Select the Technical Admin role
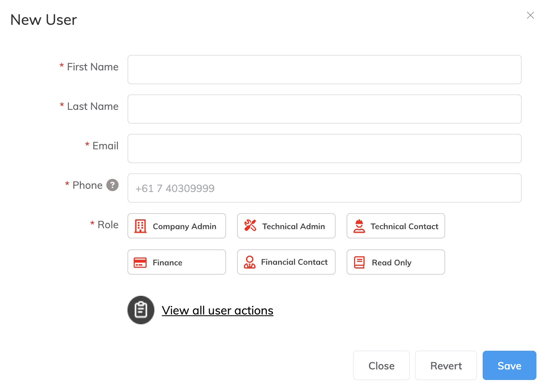Viewport: 547px width, 391px height. (x=286, y=226)
